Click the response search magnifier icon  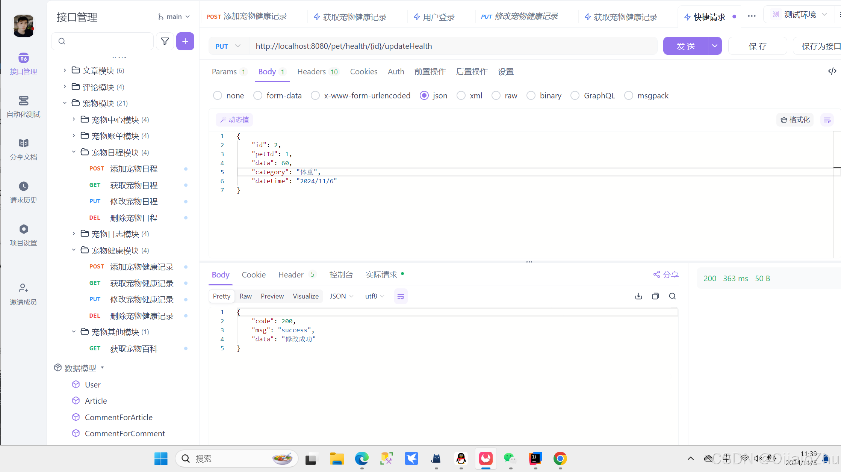672,296
